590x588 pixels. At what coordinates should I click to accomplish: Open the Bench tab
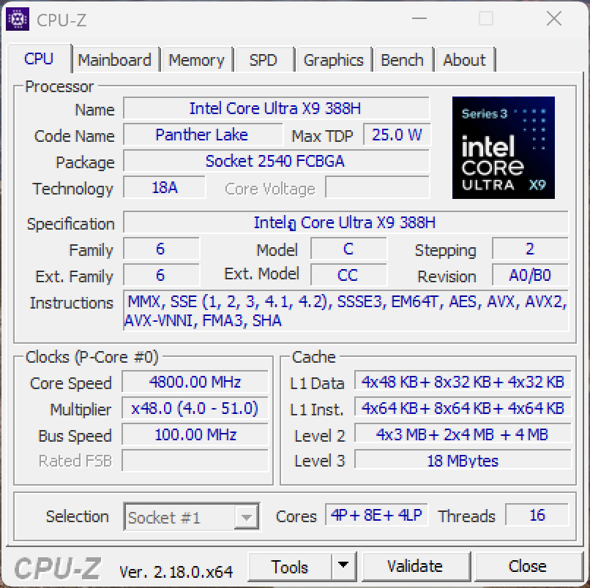[x=402, y=60]
